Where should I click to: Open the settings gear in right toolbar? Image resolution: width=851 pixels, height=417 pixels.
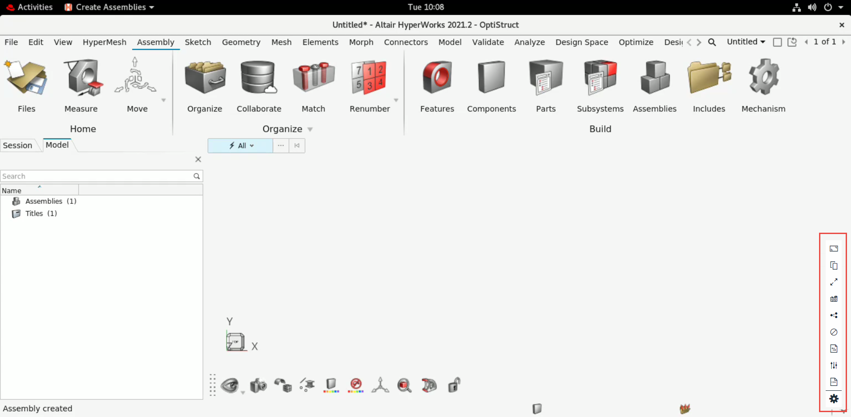[834, 399]
